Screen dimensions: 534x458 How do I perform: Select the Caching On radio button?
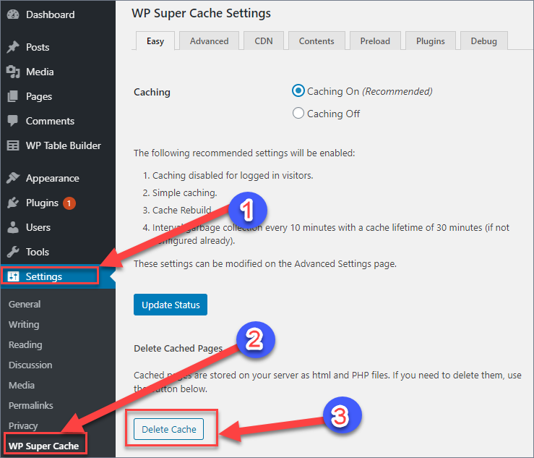[x=298, y=91]
